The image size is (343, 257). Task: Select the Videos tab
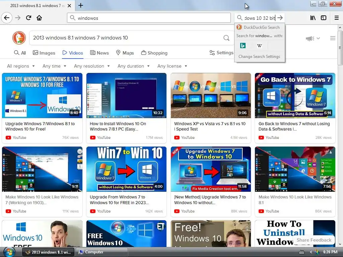coord(73,53)
